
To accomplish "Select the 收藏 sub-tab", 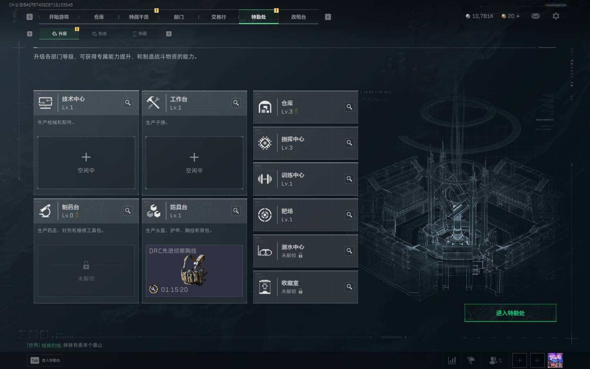I will (139, 34).
